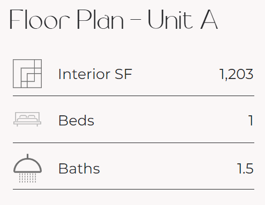Click the bed icon
Image resolution: width=265 pixels, height=205 pixels.
tap(27, 119)
